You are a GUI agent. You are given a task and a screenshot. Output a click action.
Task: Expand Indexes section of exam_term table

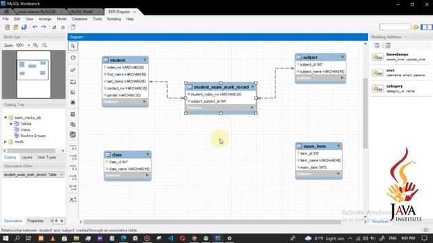[x=338, y=173]
